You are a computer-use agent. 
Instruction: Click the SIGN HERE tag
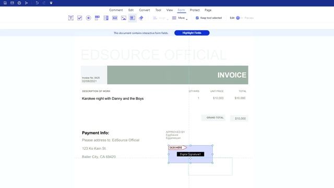[177, 147]
